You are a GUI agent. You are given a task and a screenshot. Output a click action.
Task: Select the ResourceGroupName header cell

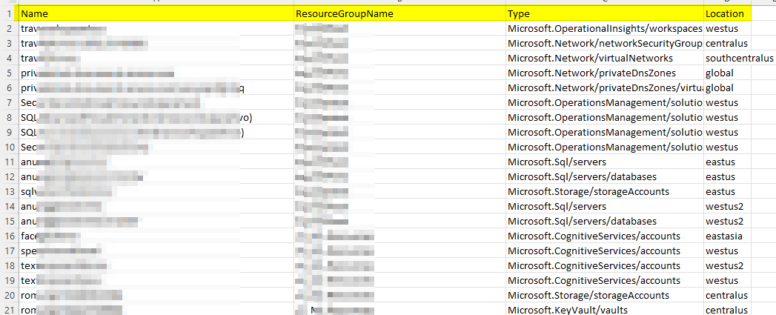[400, 13]
